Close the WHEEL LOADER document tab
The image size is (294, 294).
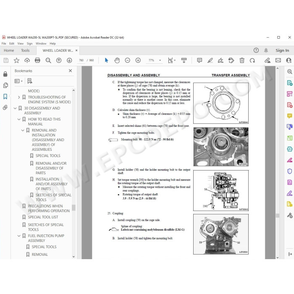(x=76, y=50)
